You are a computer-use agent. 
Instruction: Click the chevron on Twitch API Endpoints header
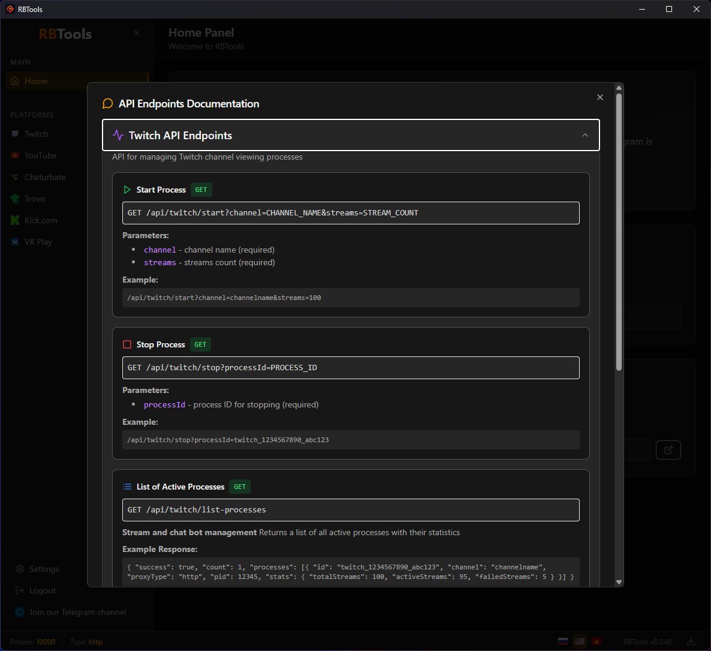pyautogui.click(x=585, y=135)
